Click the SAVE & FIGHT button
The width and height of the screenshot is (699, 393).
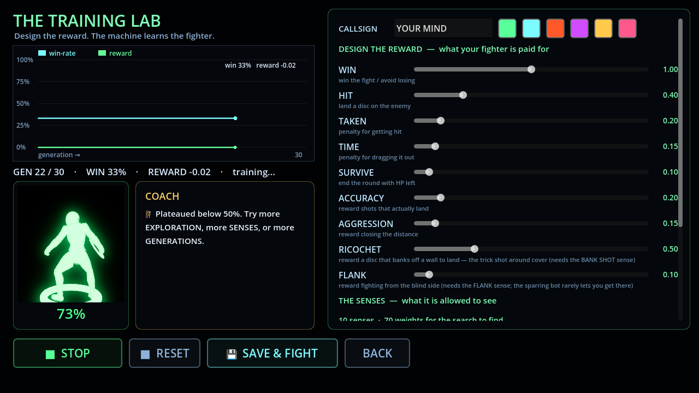273,353
